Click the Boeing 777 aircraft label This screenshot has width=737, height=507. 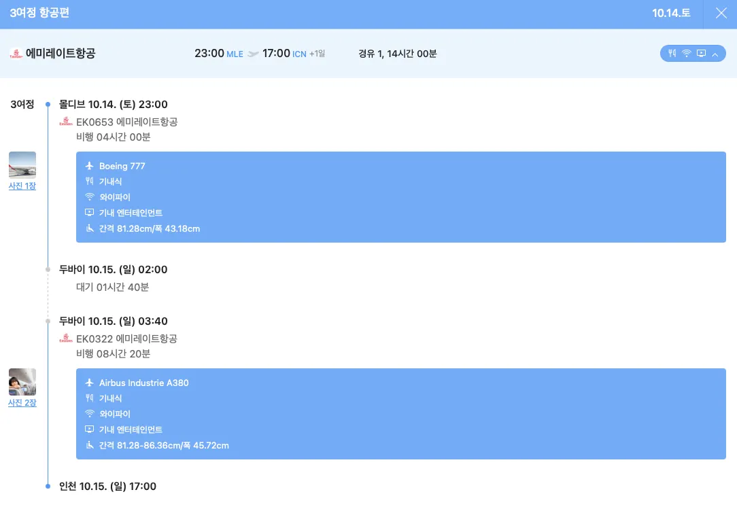tap(122, 166)
